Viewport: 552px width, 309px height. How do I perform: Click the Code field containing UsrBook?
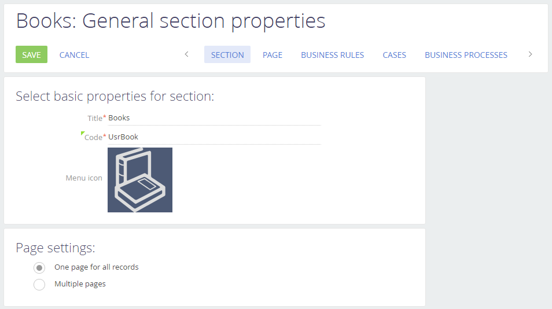(x=214, y=137)
